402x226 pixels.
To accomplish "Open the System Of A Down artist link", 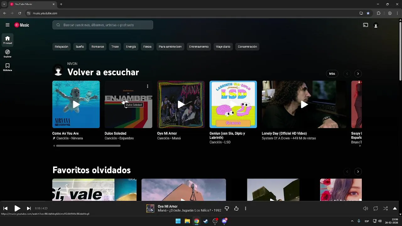I will click(x=276, y=138).
